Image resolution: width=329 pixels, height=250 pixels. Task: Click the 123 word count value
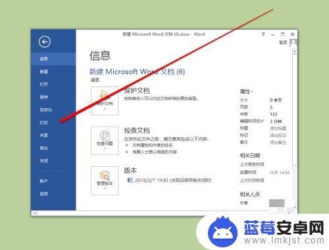pos(274,114)
